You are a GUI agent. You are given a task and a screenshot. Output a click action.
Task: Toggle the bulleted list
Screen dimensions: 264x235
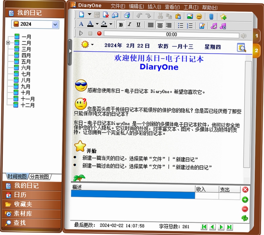coord(181,26)
